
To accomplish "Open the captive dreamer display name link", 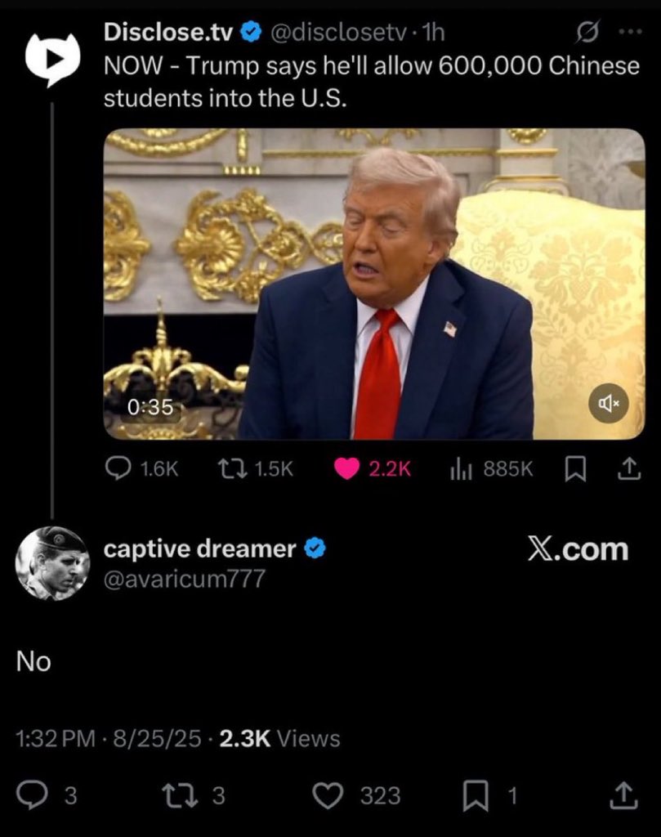I will [x=199, y=548].
